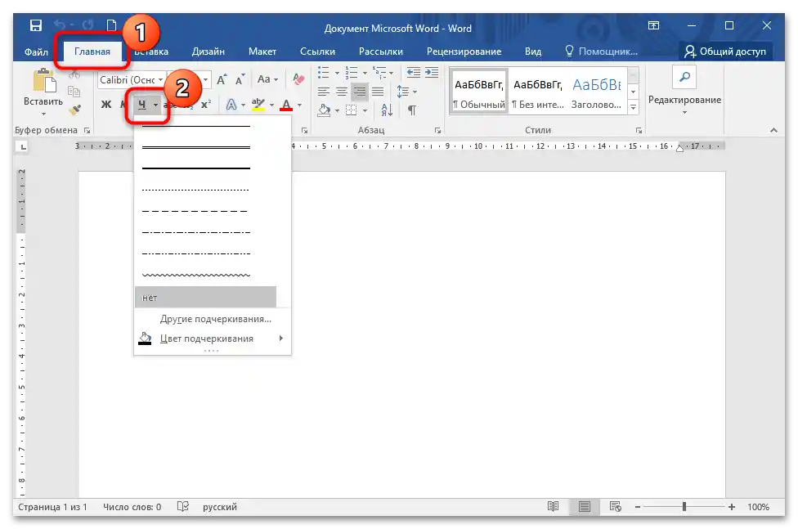Toggle paragraph marks display (¶)

pos(412,110)
